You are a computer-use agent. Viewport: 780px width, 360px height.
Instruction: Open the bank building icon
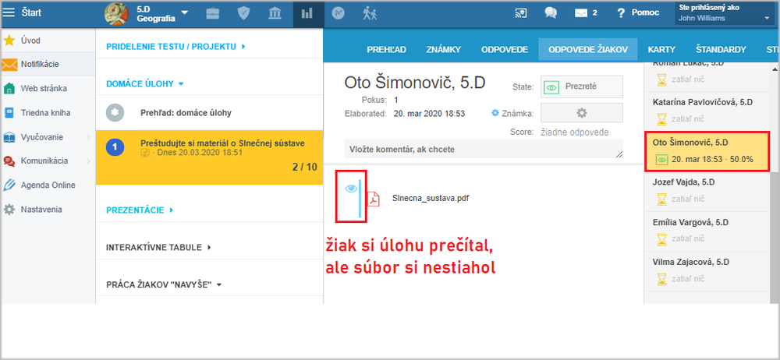pos(274,13)
